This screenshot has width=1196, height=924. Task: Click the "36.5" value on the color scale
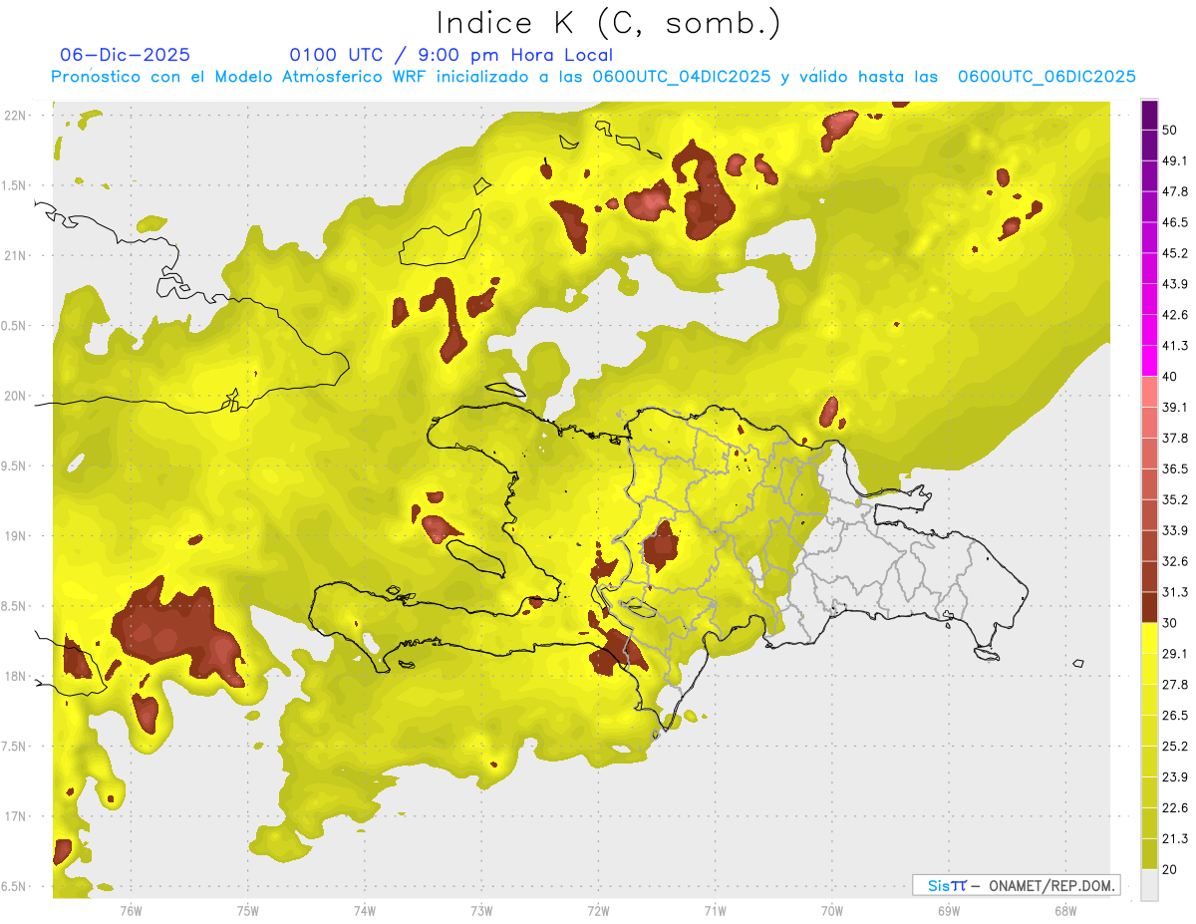(1176, 468)
